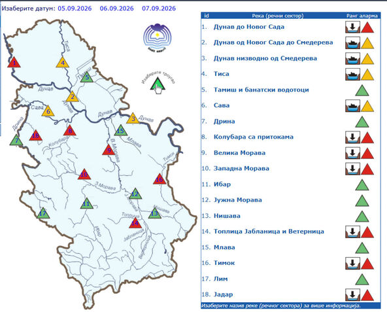Click red triangle 1 on the map
Screen dimensions: 387x312
[x=14, y=62]
